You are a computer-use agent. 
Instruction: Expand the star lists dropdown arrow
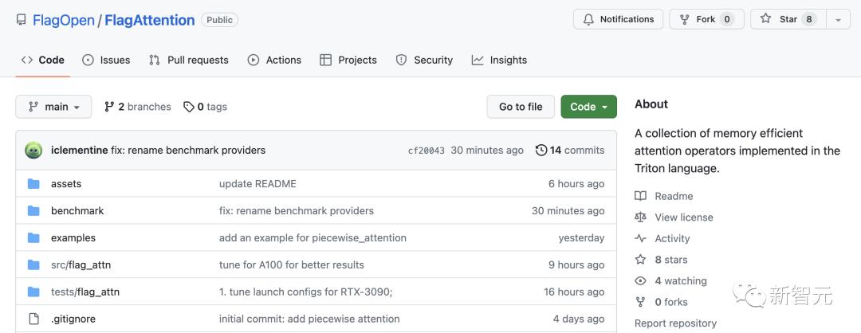point(838,19)
